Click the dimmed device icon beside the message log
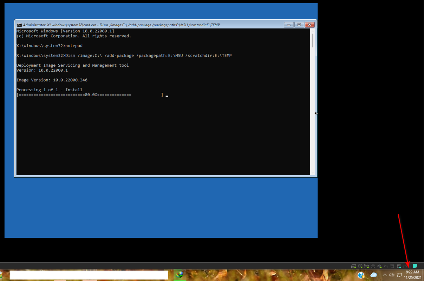424x281 pixels. pyautogui.click(x=405, y=266)
